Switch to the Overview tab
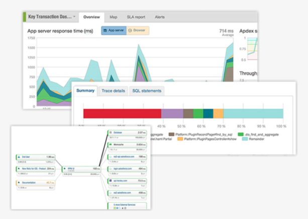The image size is (308, 219). point(91,17)
